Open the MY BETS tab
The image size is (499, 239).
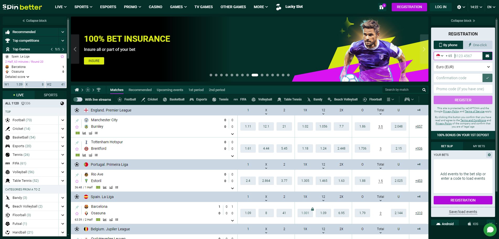click(479, 146)
